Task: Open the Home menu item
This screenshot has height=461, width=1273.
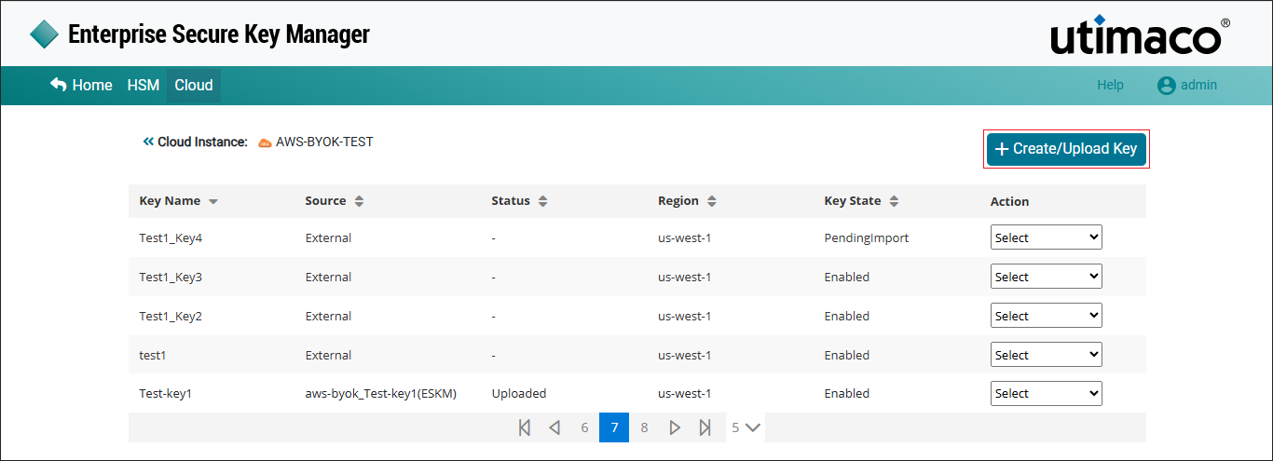Action: [x=81, y=85]
